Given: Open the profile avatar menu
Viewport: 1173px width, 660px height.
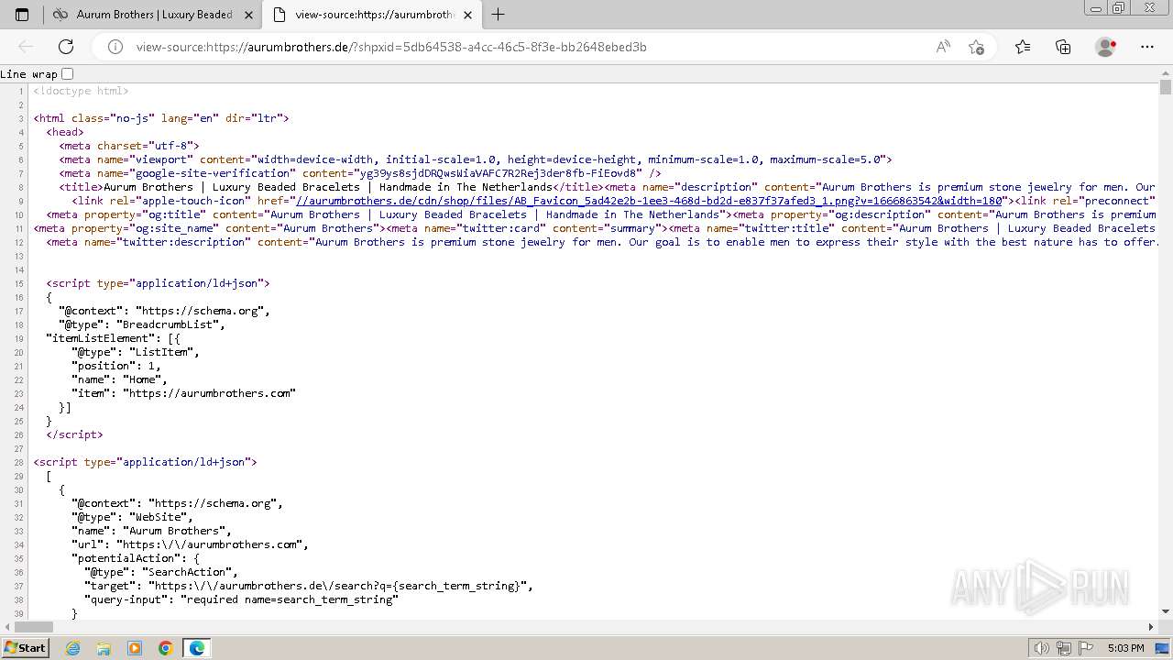Looking at the screenshot, I should tap(1106, 47).
